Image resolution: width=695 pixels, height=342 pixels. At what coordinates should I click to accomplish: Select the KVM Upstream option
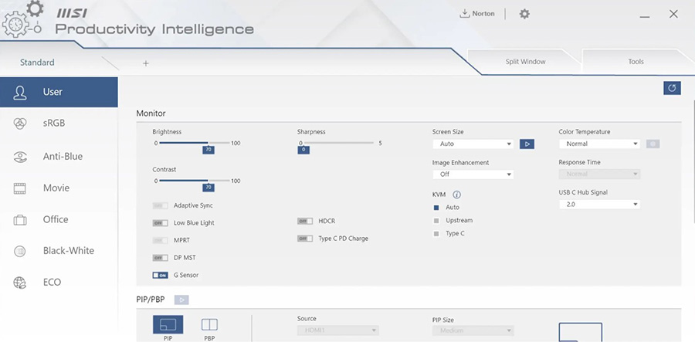point(436,221)
